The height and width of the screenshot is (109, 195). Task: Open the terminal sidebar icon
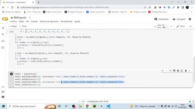point(3,97)
